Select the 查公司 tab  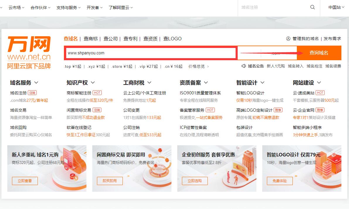click(x=111, y=39)
